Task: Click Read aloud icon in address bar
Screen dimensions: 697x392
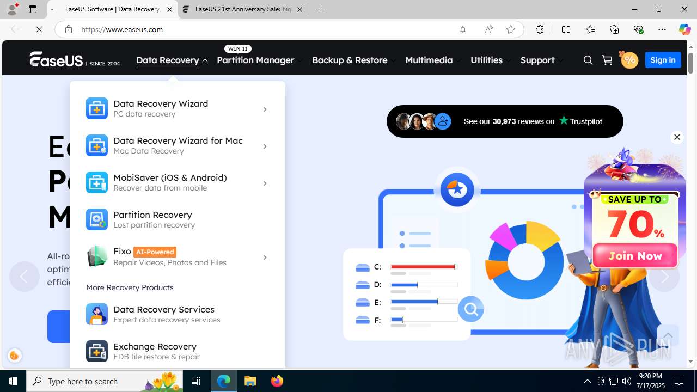Action: pos(488,29)
